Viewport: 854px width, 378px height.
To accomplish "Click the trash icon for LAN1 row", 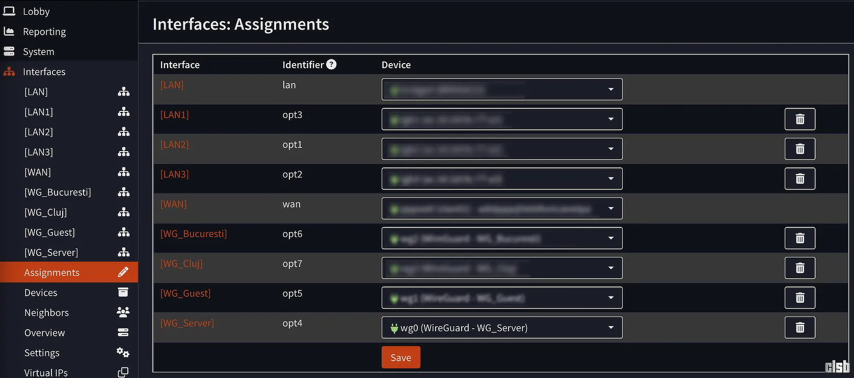I will click(799, 119).
